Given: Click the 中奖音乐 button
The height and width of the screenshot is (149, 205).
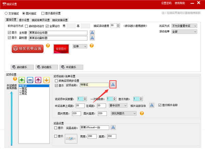Looking at the screenshot, I should [x=71, y=67].
